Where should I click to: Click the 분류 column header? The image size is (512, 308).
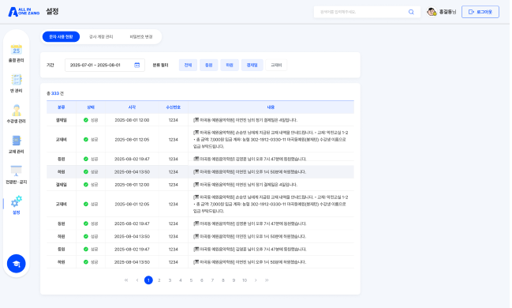[61, 107]
